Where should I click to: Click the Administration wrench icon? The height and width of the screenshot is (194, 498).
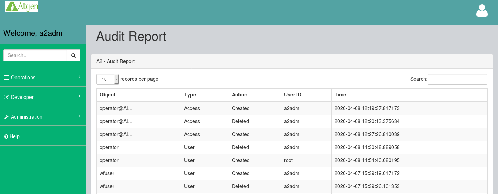(6, 117)
